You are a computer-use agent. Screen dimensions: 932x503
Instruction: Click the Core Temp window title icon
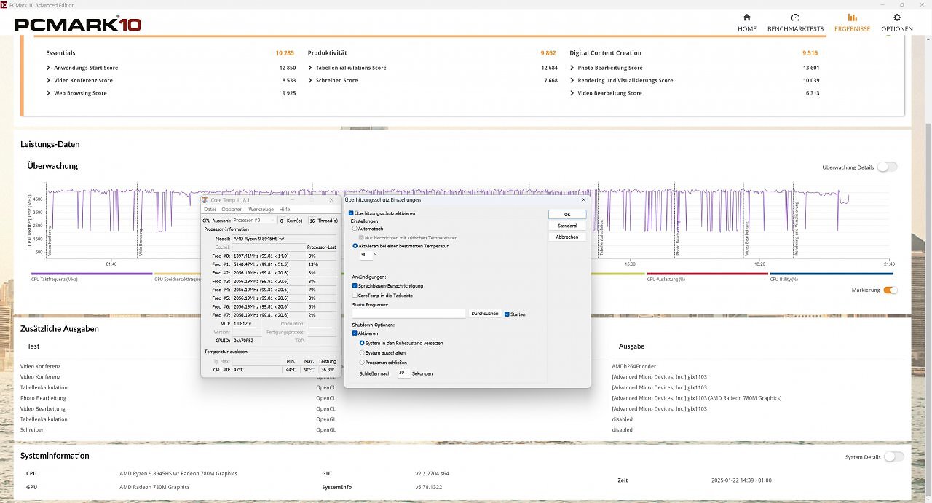tap(205, 199)
